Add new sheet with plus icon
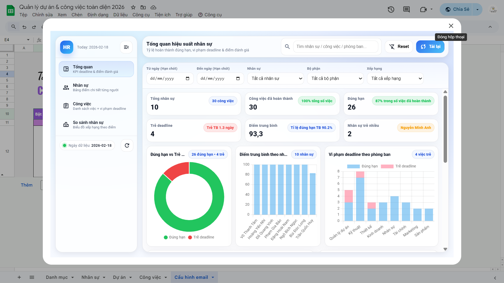The width and height of the screenshot is (504, 283). pos(19,277)
